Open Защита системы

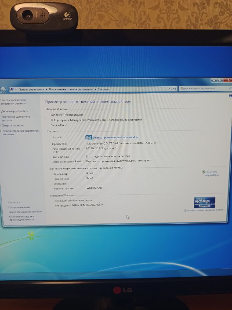pos(13,125)
